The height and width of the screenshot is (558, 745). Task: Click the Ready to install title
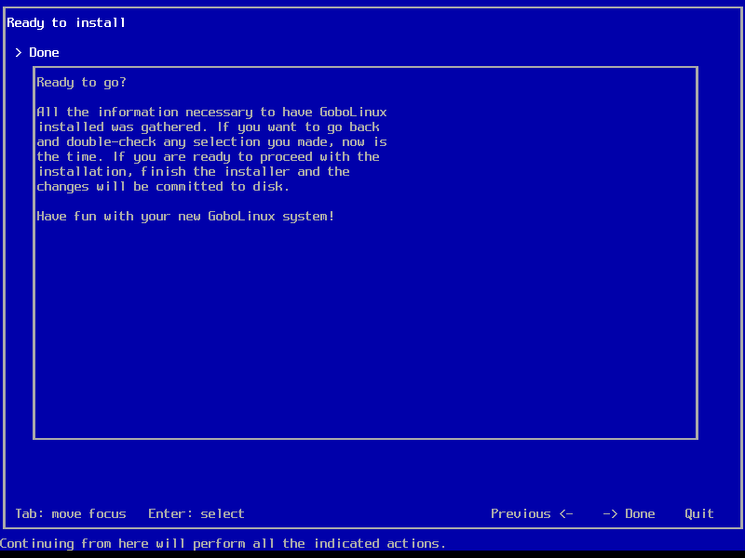pos(66,22)
